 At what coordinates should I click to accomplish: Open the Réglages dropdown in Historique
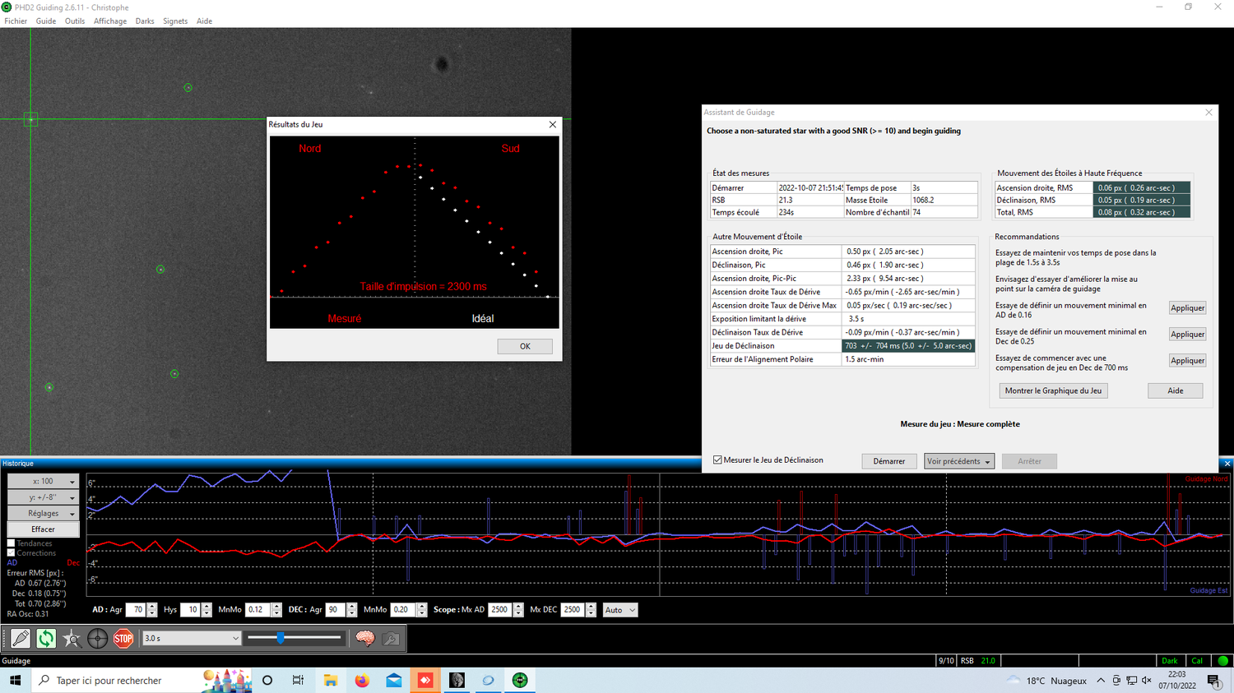[44, 513]
